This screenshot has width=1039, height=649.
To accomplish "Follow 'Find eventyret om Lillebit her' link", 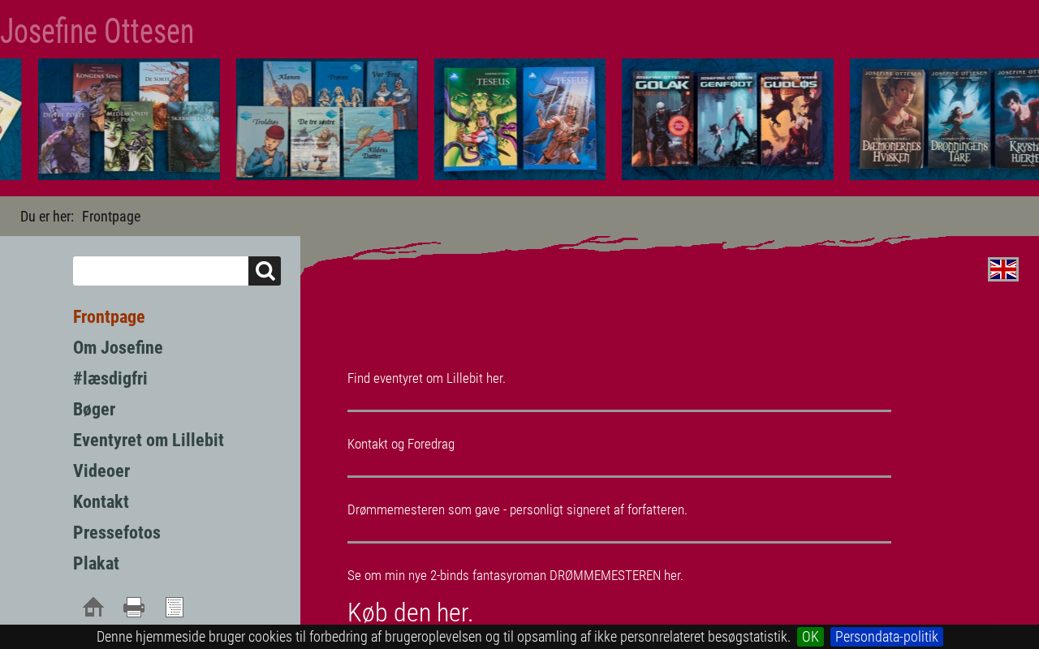I will [x=426, y=378].
